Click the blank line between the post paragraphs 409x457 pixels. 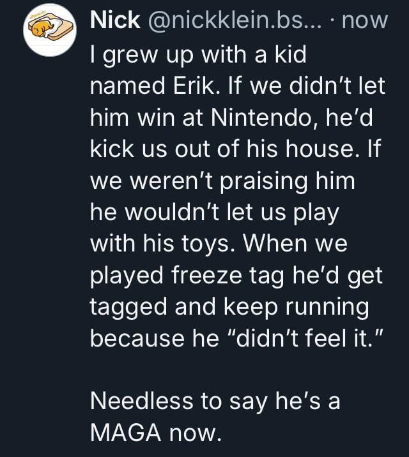click(236, 370)
